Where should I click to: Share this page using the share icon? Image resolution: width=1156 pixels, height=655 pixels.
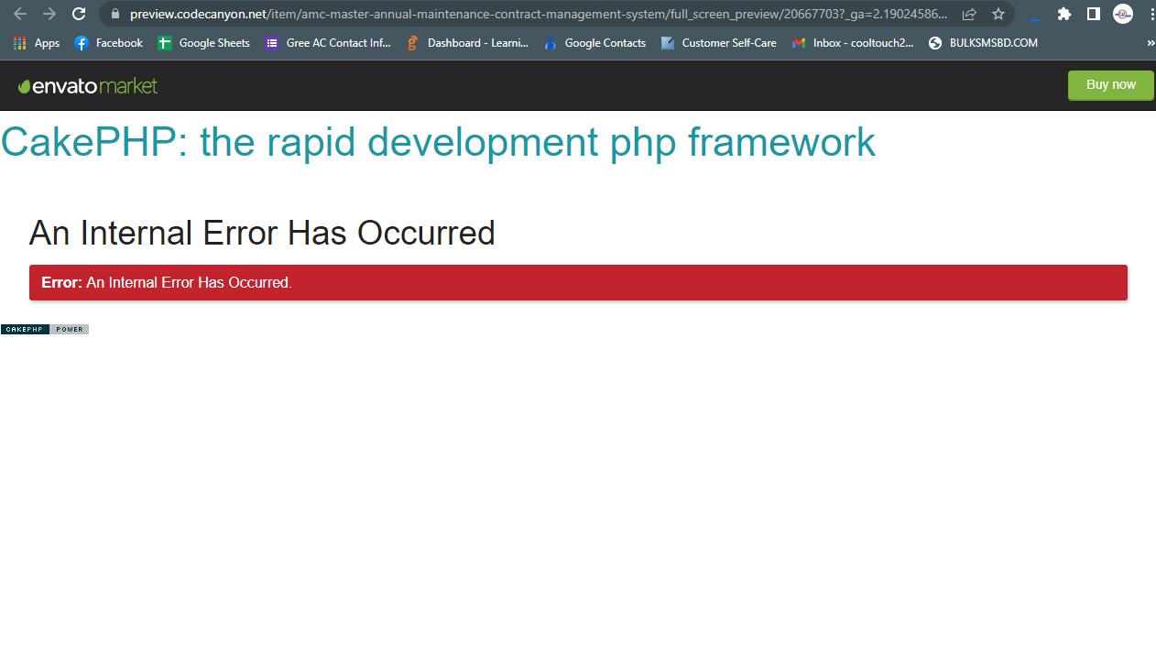click(969, 14)
